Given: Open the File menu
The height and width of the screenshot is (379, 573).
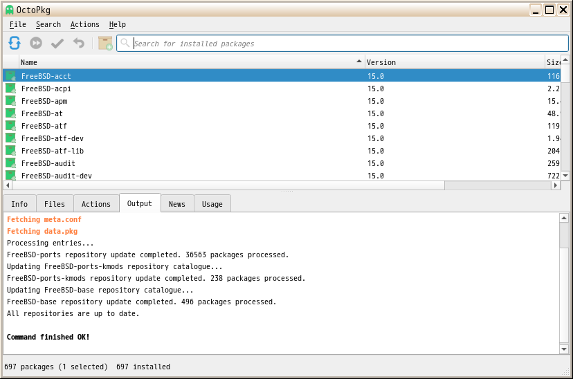Looking at the screenshot, I should click(x=17, y=24).
